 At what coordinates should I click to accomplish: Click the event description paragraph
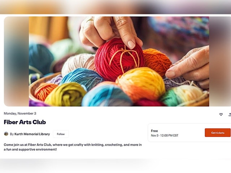(x=73, y=147)
